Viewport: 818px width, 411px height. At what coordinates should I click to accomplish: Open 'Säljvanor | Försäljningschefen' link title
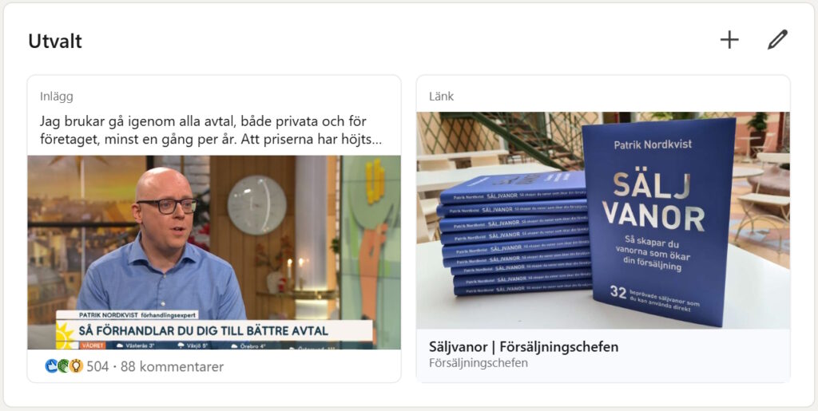pyautogui.click(x=523, y=346)
